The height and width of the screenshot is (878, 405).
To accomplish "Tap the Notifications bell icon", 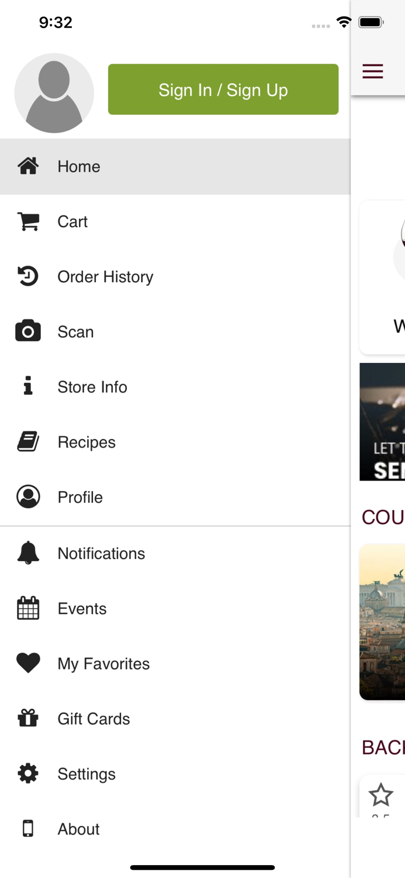I will (28, 553).
